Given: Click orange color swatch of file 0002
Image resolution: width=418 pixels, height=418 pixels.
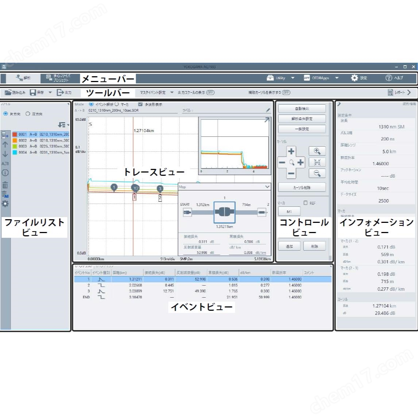Looking at the screenshot, I should coord(15,140).
